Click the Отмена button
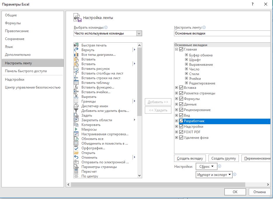The height and width of the screenshot is (199, 273). click(x=259, y=192)
